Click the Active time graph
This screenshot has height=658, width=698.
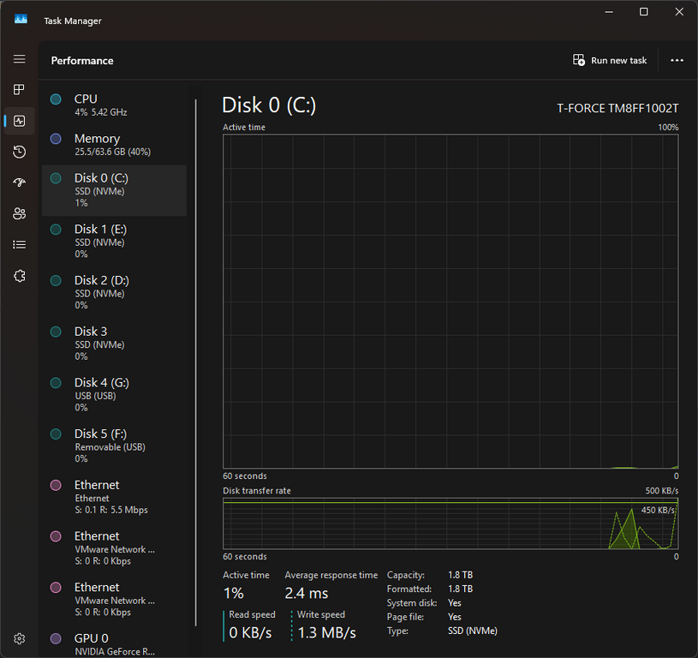tap(450, 302)
